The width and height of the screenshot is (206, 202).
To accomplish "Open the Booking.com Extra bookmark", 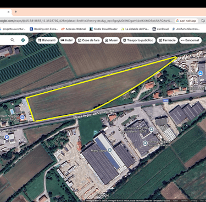I will [44, 29].
